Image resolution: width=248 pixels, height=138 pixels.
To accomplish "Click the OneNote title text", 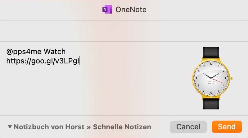I will 131,10.
